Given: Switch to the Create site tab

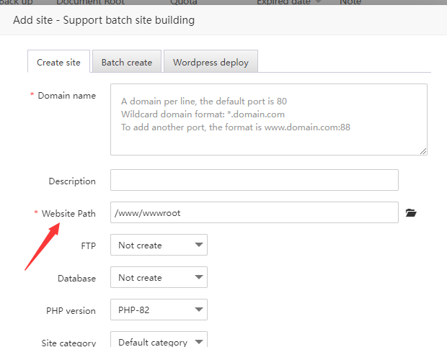Looking at the screenshot, I should point(58,62).
